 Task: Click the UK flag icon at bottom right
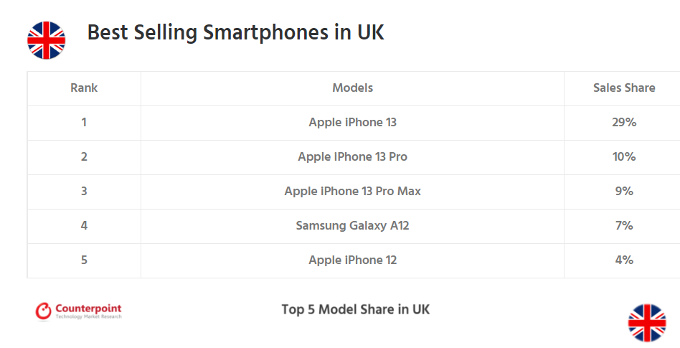pyautogui.click(x=647, y=322)
